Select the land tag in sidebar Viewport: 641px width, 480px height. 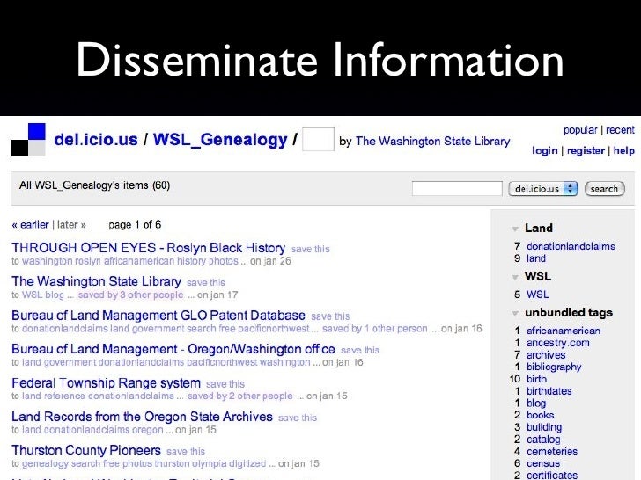click(536, 258)
